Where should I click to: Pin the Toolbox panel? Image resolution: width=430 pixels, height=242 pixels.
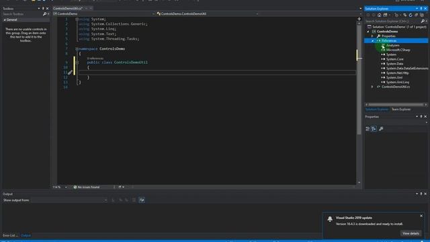coord(43,9)
